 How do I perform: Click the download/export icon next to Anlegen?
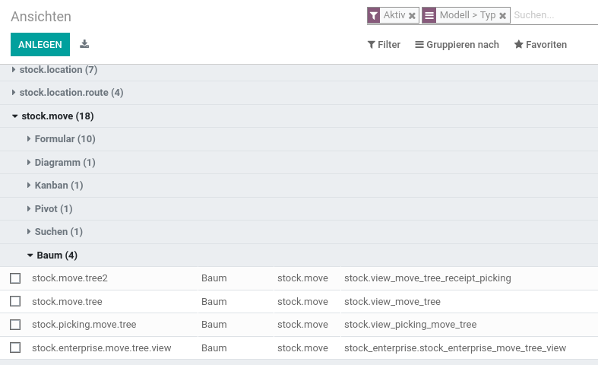[x=84, y=44]
